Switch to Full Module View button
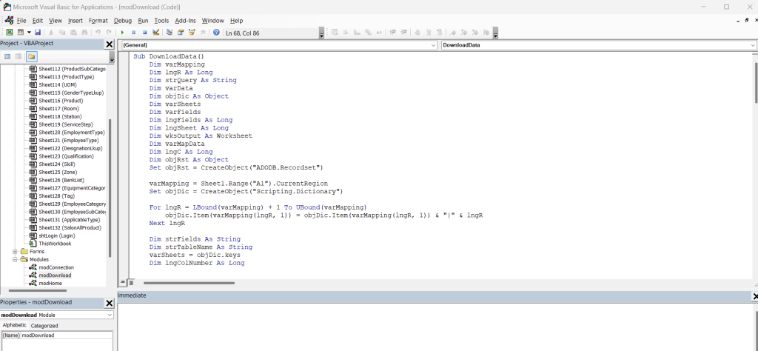758x351 pixels. click(131, 282)
